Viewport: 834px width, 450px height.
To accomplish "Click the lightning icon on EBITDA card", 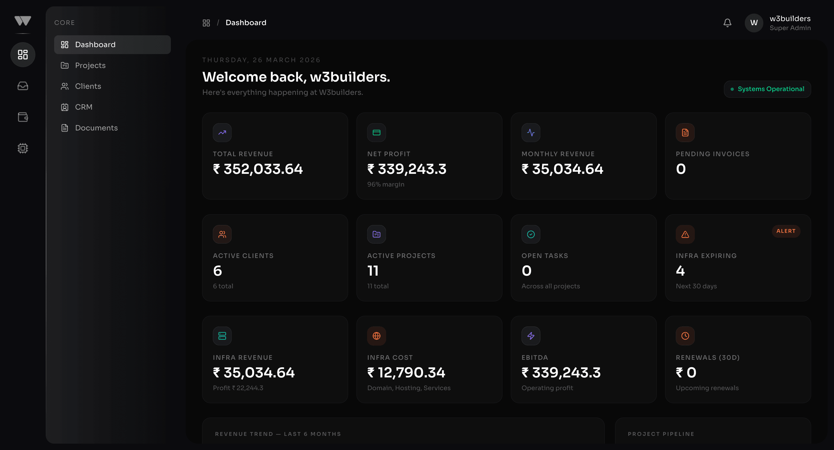I will click(531, 335).
